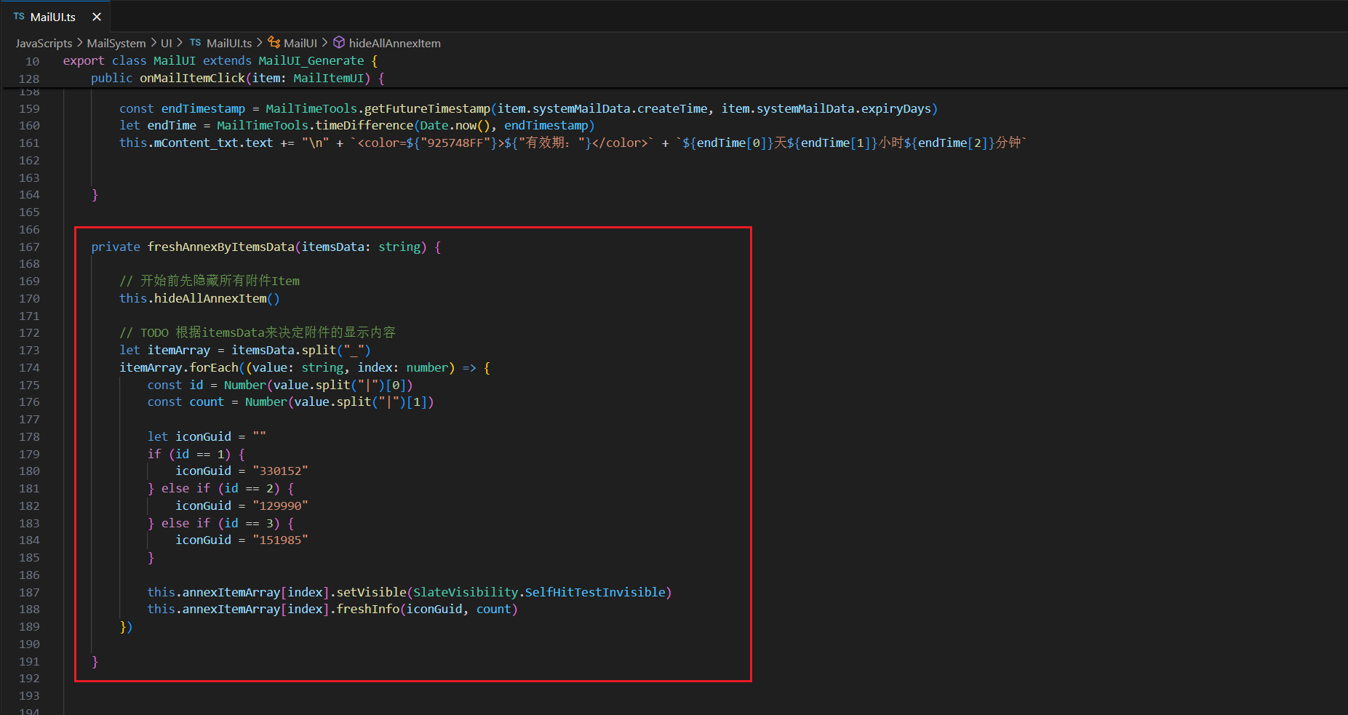This screenshot has height=715, width=1348.
Task: Click the TS icon in the breadcrumb
Action: click(x=196, y=42)
